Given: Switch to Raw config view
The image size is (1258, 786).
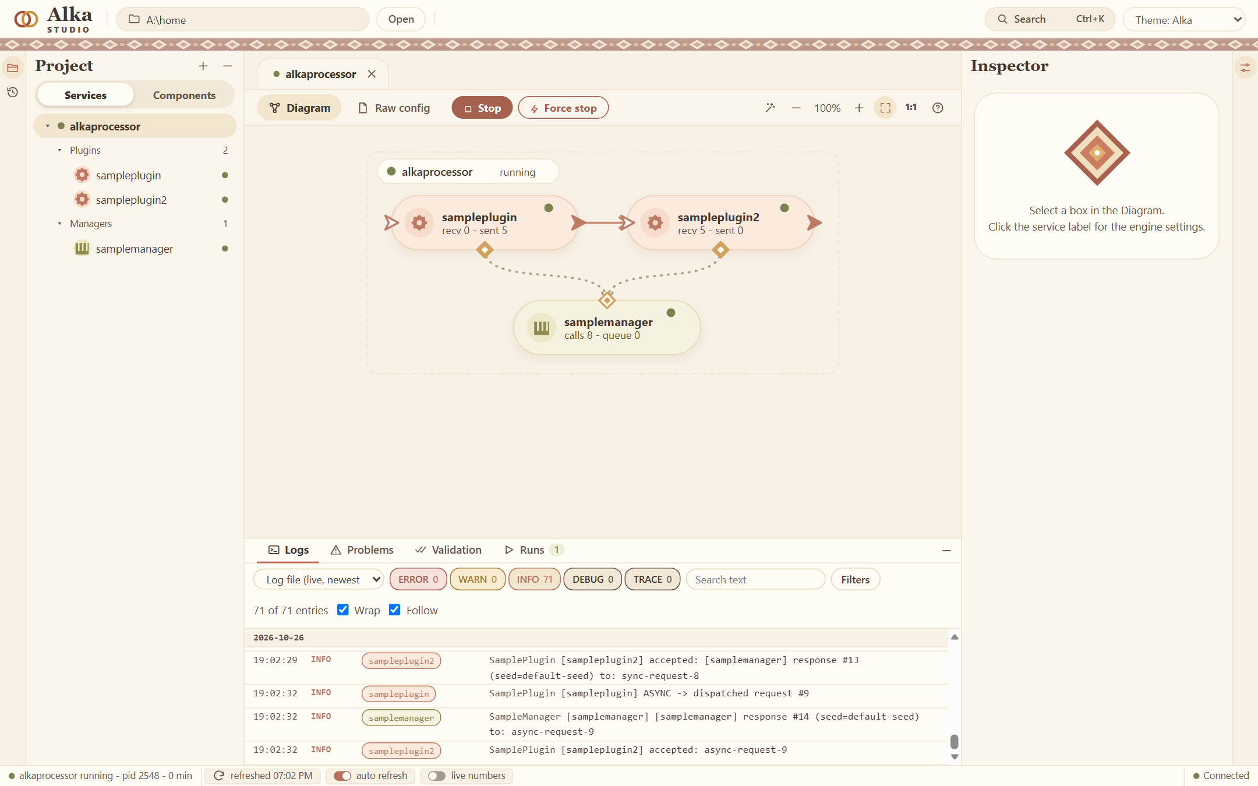Looking at the screenshot, I should pyautogui.click(x=394, y=108).
